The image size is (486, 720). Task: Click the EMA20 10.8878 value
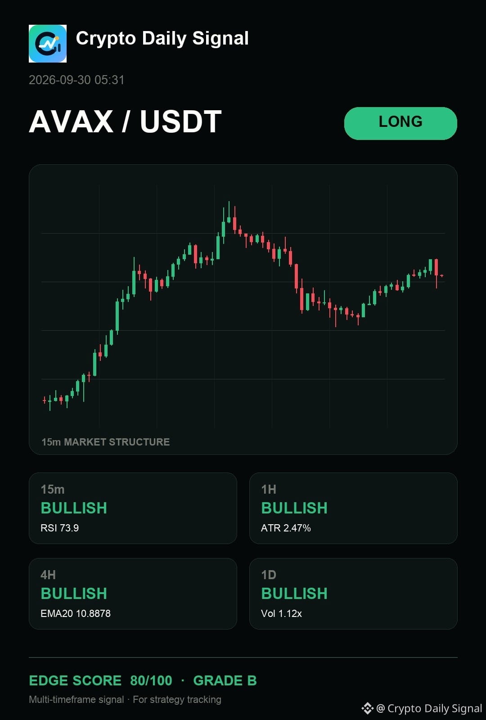click(x=76, y=613)
